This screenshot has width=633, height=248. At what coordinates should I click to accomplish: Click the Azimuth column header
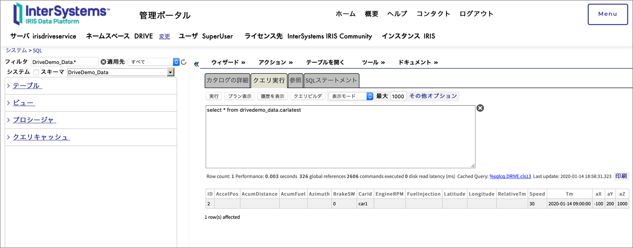click(x=319, y=194)
